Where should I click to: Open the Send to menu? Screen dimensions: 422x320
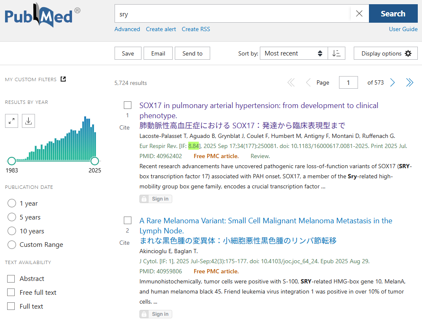pos(192,53)
